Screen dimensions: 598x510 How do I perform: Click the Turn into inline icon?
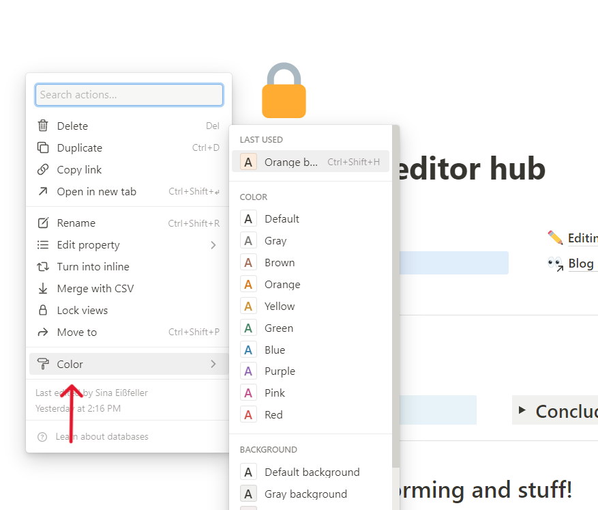tap(42, 266)
